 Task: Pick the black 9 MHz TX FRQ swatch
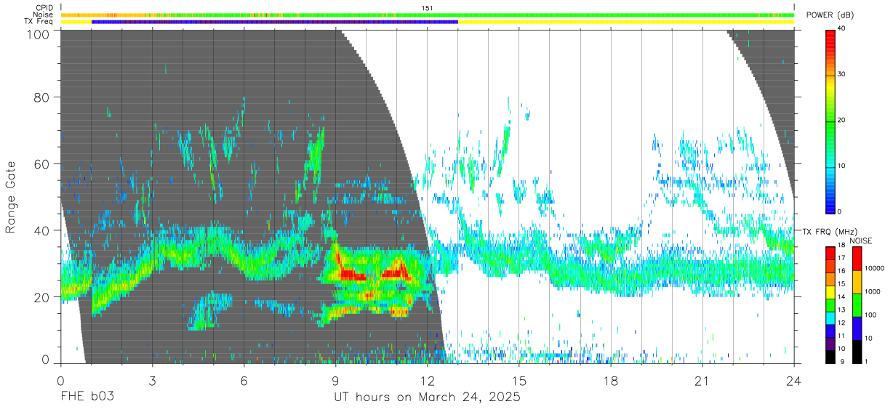pos(830,357)
